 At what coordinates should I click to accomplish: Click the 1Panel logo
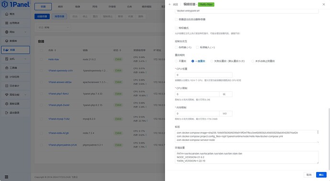(x=16, y=4)
